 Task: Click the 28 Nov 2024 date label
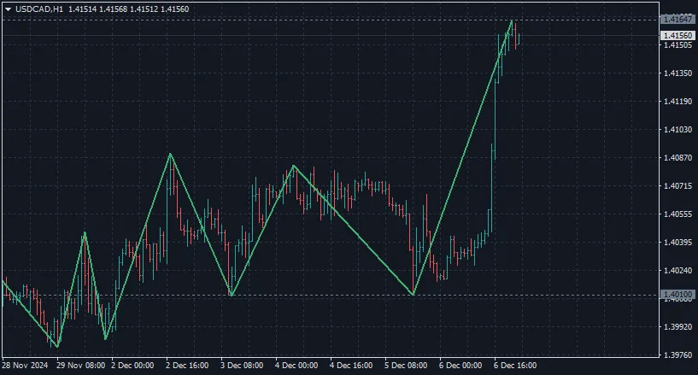pos(24,366)
